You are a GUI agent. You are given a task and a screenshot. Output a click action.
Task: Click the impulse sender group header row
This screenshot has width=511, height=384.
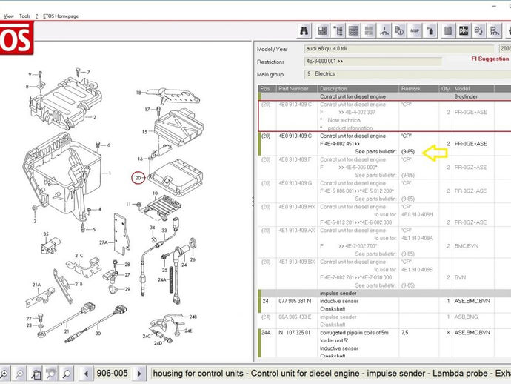tap(384, 293)
